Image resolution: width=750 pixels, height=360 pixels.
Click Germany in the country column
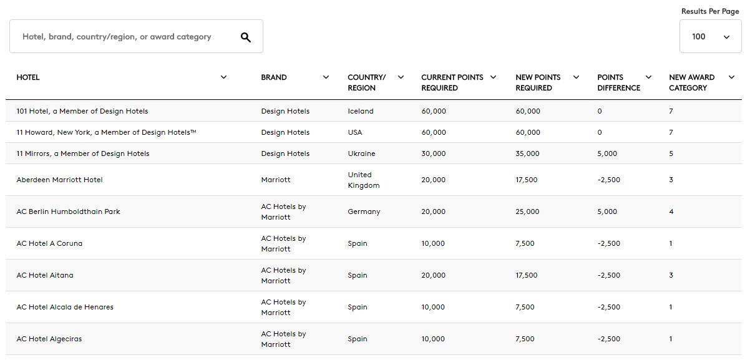click(364, 212)
